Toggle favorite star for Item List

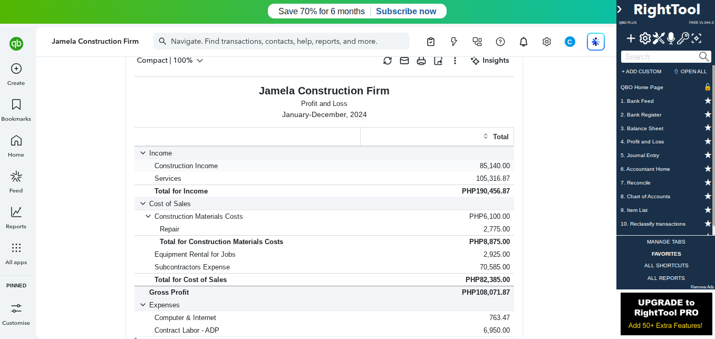[708, 210]
